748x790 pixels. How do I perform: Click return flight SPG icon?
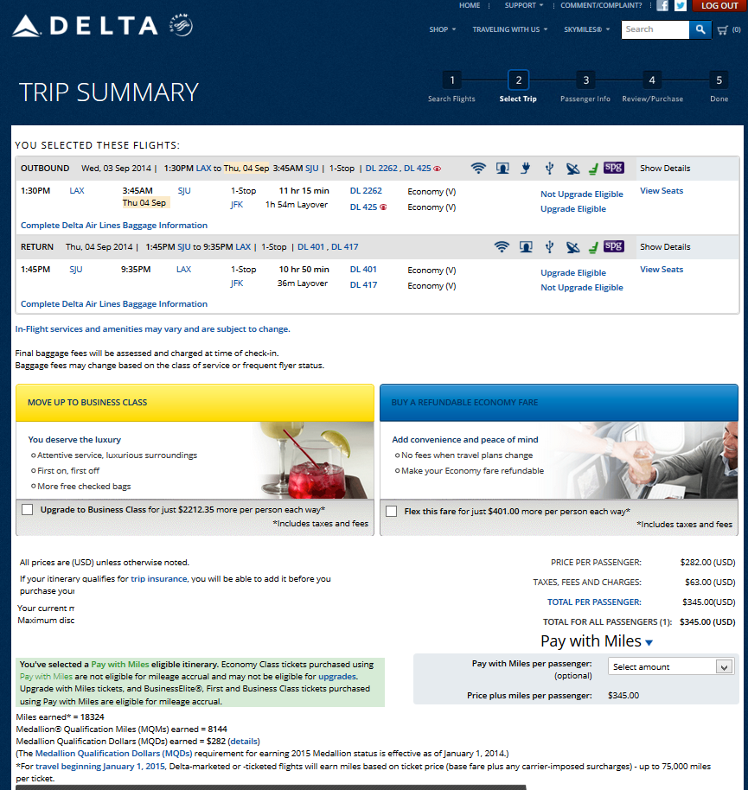coord(614,246)
